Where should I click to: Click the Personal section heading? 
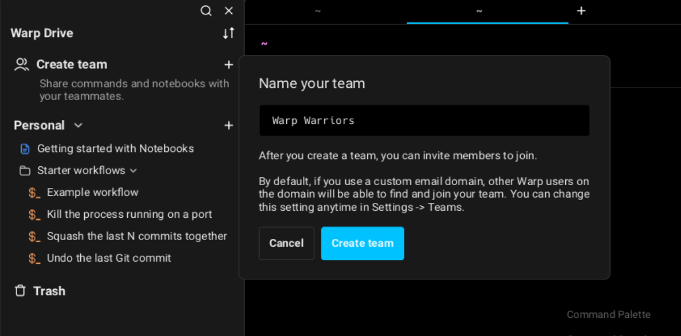tap(39, 125)
